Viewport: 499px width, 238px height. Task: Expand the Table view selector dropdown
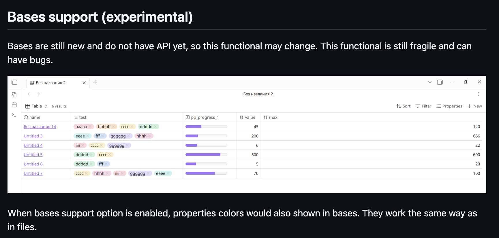click(36, 106)
